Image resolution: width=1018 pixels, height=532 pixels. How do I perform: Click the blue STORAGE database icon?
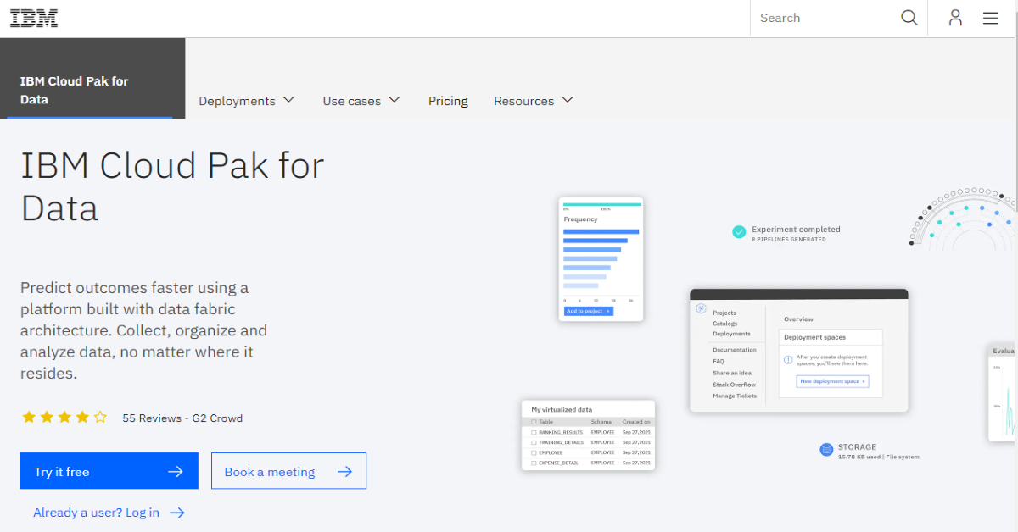pyautogui.click(x=826, y=450)
